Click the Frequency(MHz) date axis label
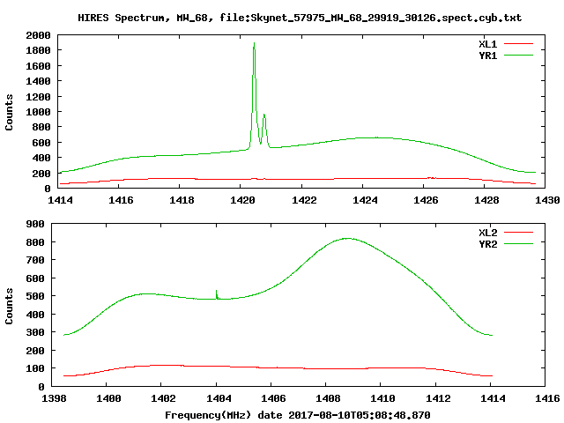 pos(298,415)
